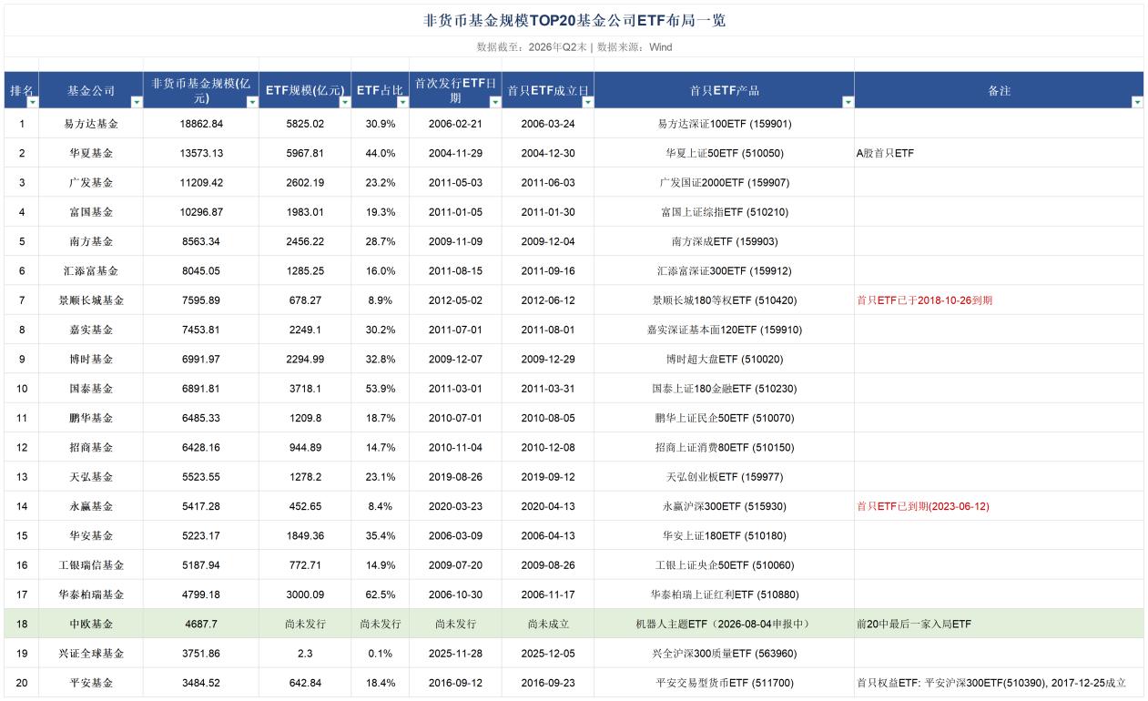The height and width of the screenshot is (701, 1148).
Task: Select the red 2018-10-26到期 remark cell
Action: (999, 300)
